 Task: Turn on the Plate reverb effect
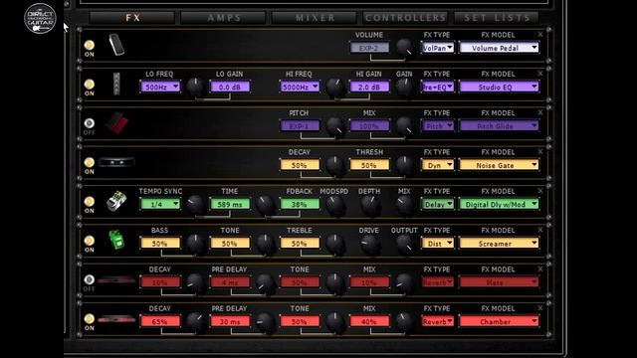click(x=89, y=279)
